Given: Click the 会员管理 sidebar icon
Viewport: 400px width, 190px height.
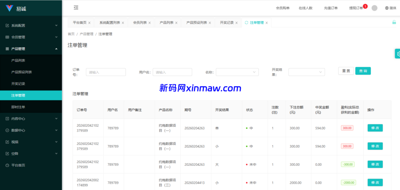Looking at the screenshot, I should (7, 37).
